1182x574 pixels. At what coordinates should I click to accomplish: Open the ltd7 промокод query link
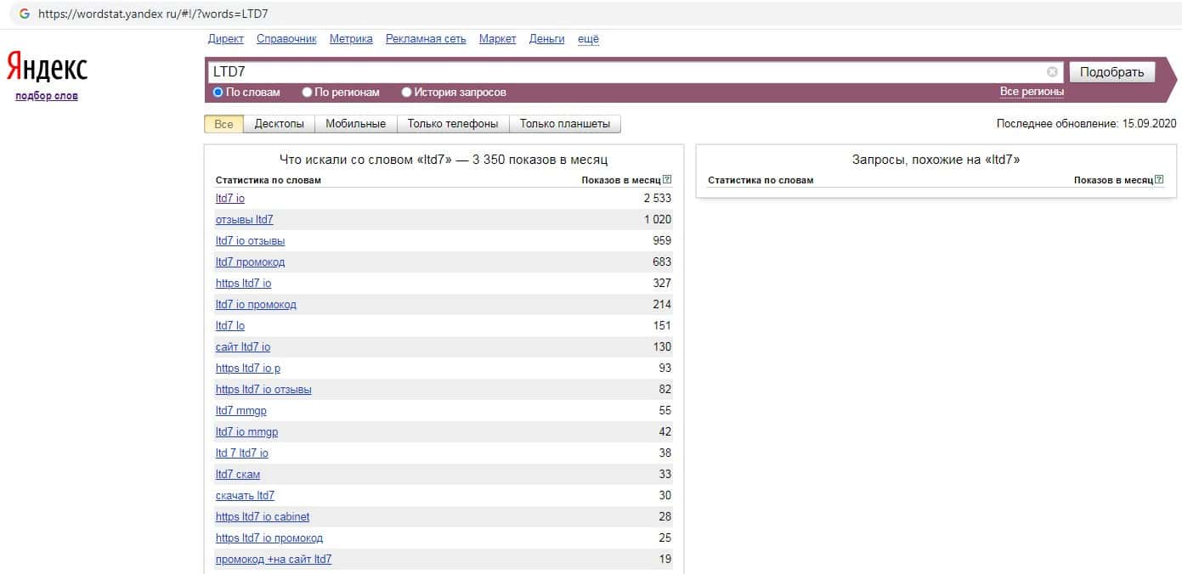250,262
